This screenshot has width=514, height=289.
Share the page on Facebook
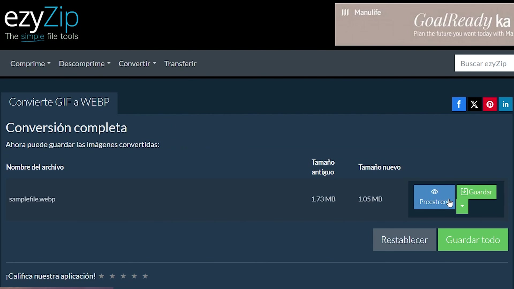[x=459, y=104]
